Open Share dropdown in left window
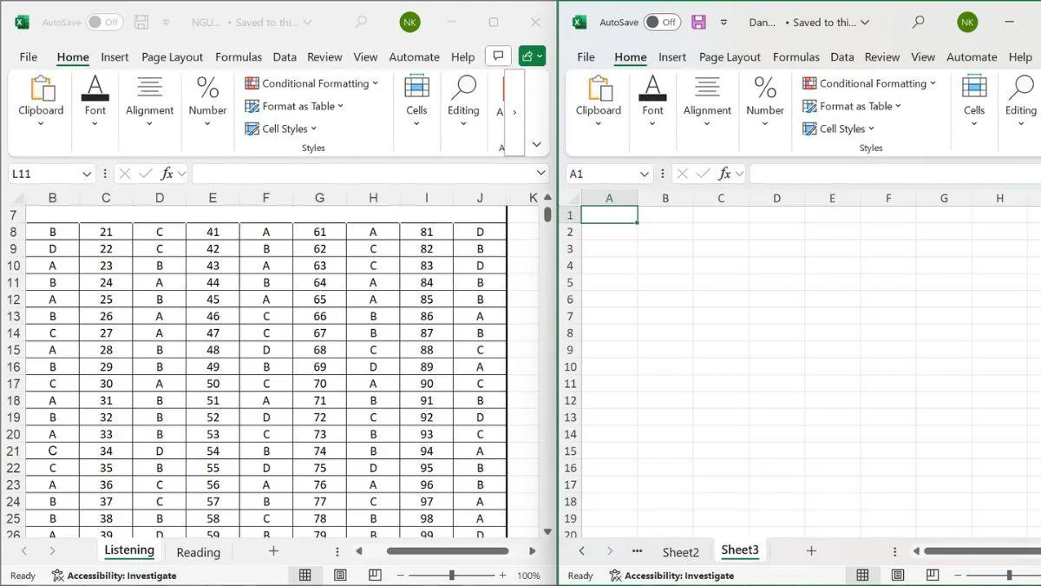 coord(532,56)
